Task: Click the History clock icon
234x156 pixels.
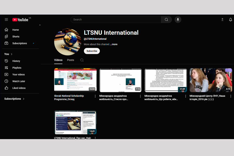Action: click(6, 61)
